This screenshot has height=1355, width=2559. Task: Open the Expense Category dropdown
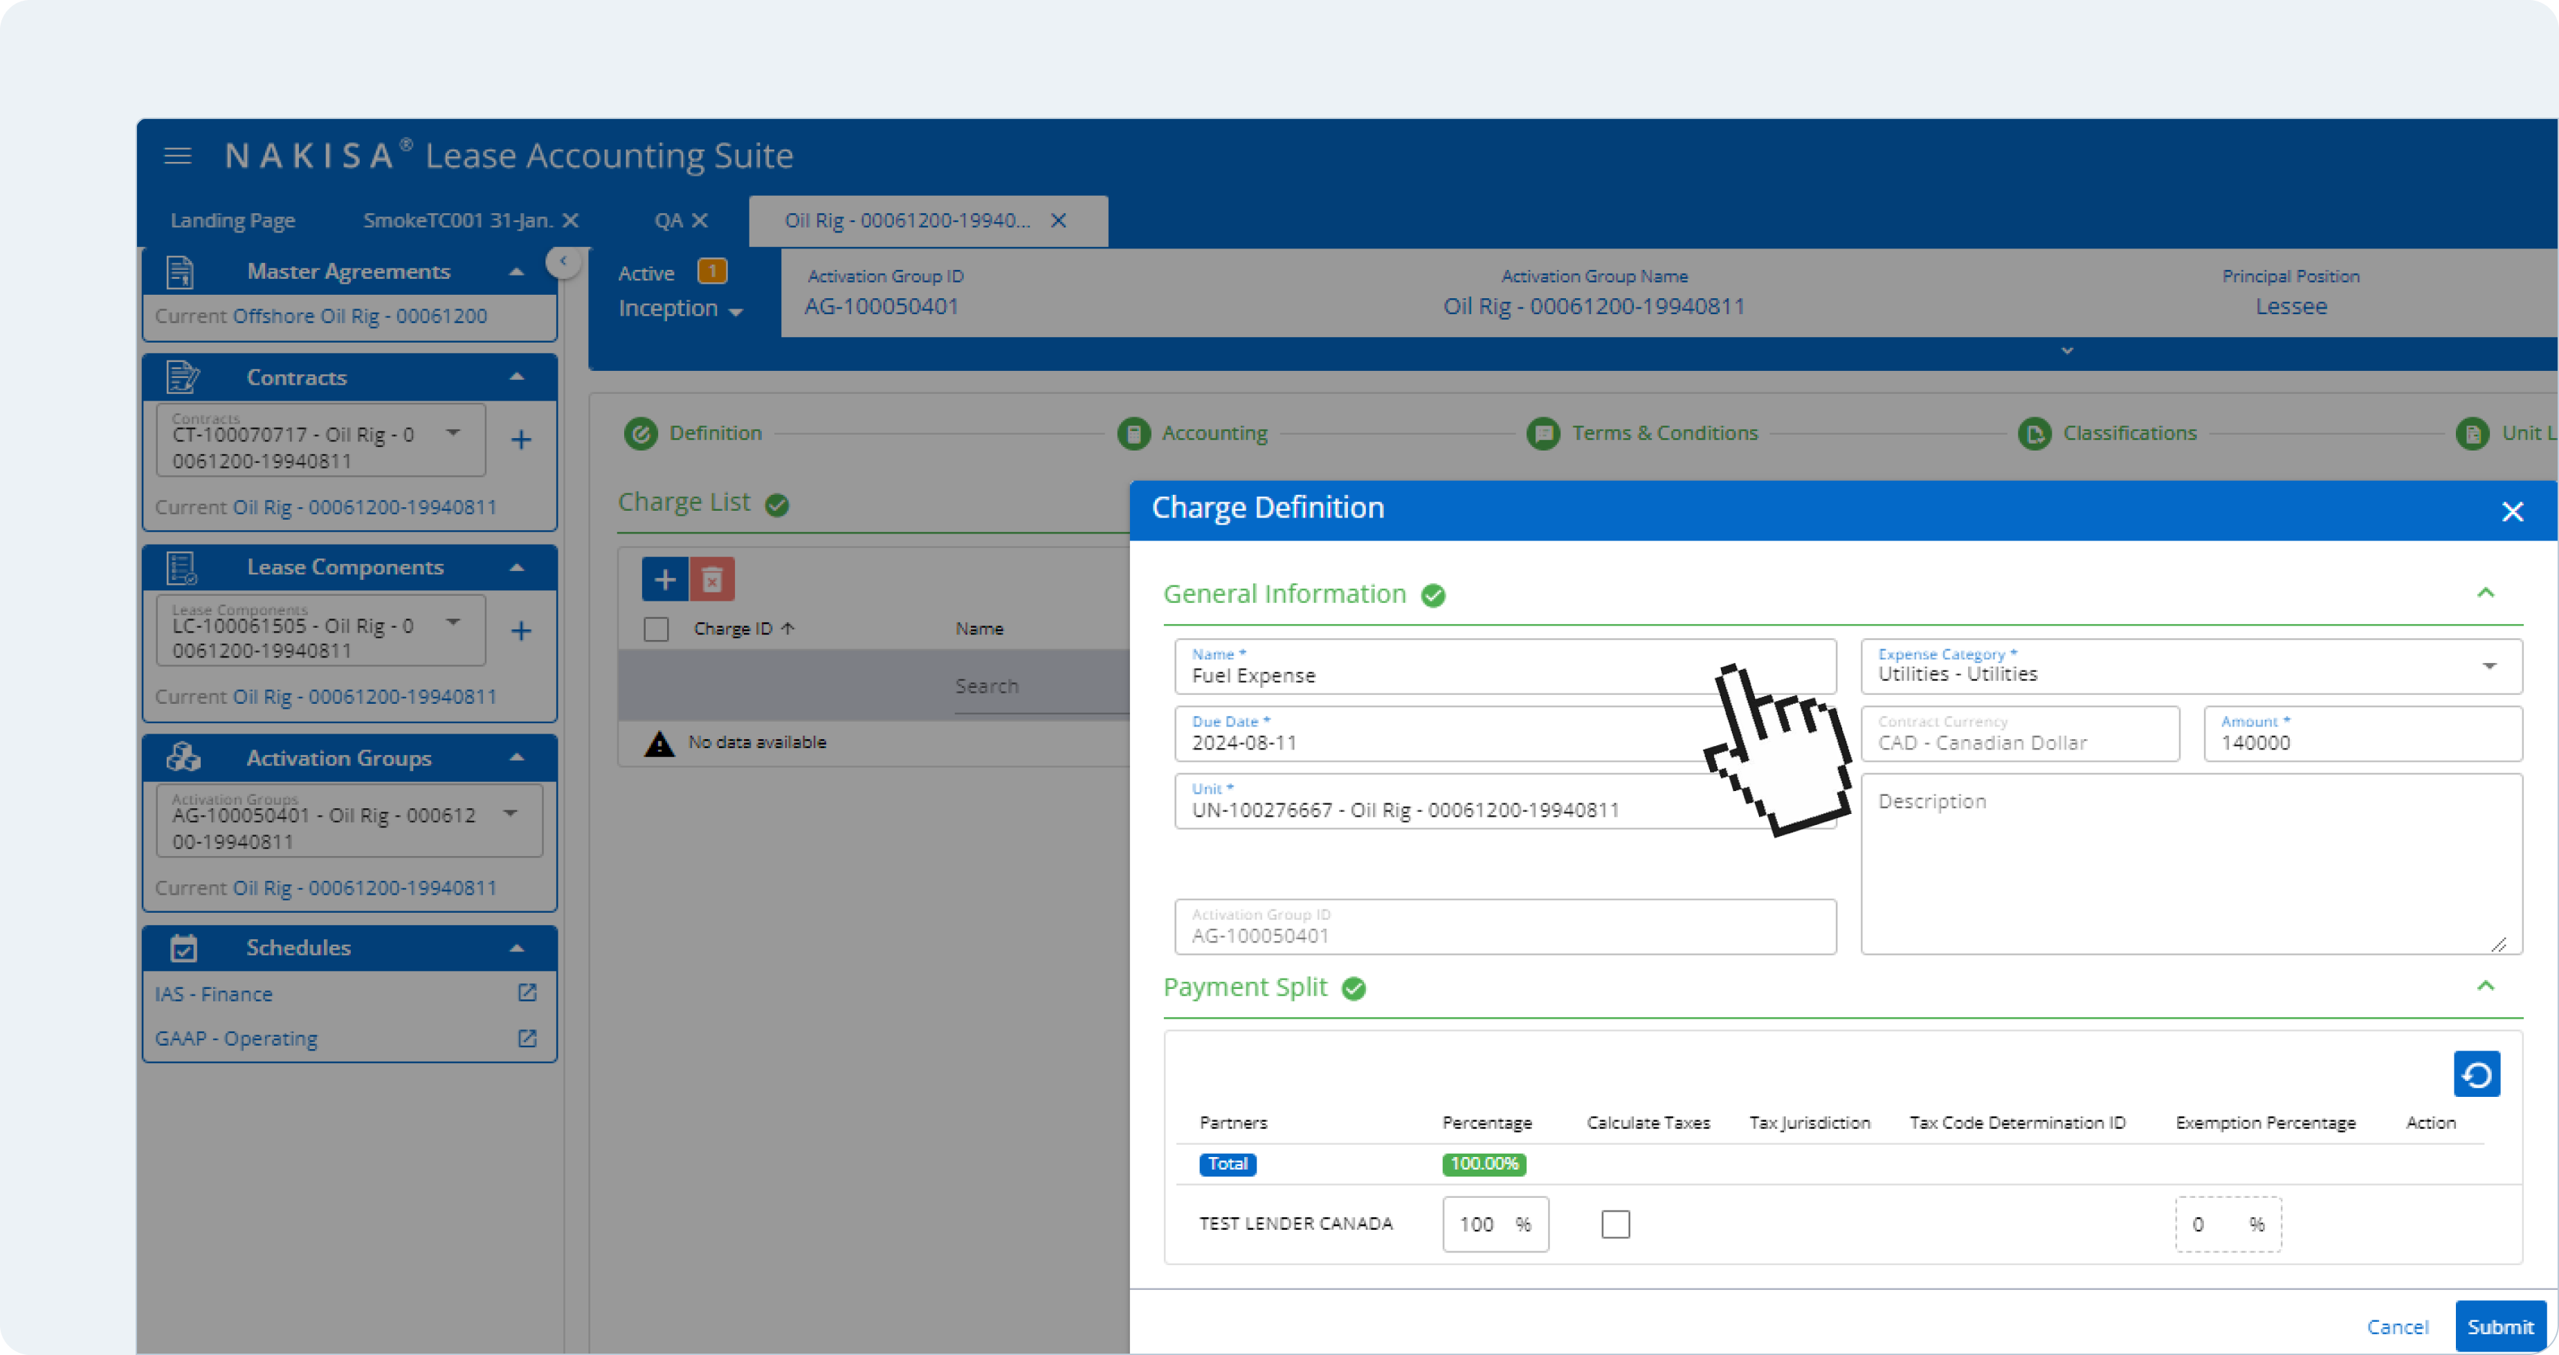pos(2190,666)
